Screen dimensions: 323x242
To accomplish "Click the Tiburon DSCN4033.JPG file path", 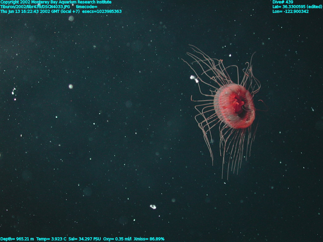I will (x=35, y=7).
